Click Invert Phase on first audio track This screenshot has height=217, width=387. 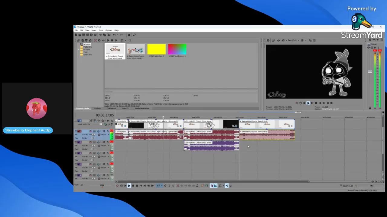pos(94,131)
